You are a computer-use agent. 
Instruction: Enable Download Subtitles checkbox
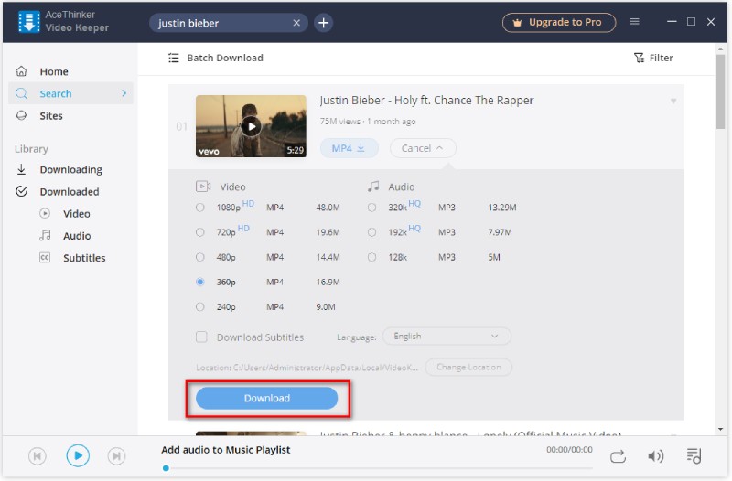point(201,337)
